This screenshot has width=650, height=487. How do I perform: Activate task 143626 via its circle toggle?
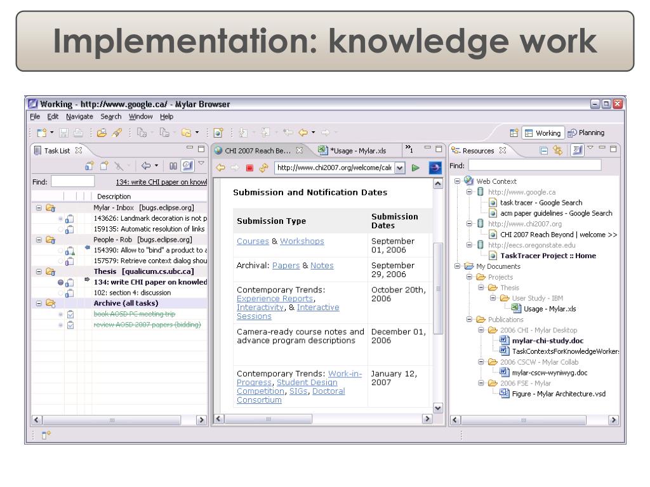pyautogui.click(x=60, y=218)
